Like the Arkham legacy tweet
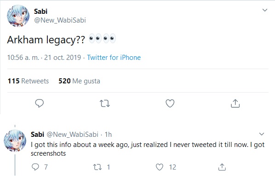 [170, 103]
